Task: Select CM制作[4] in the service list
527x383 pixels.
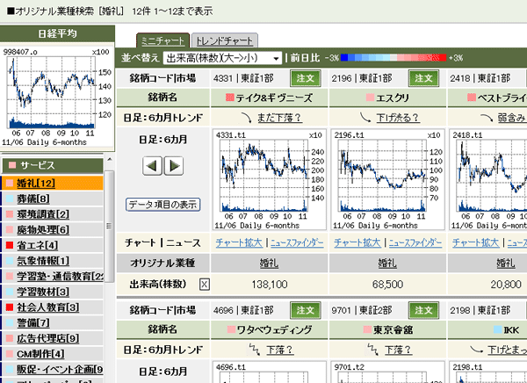Action: [40, 353]
